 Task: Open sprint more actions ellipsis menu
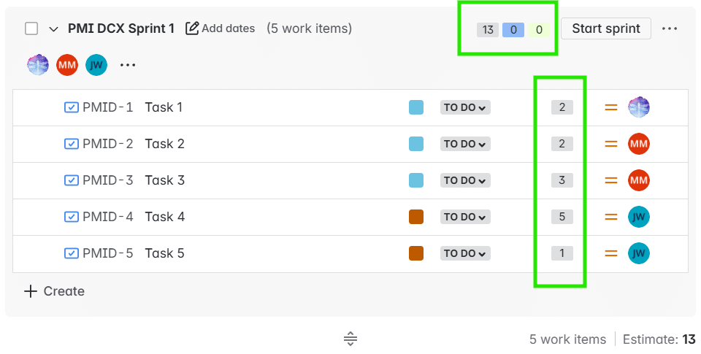coord(670,28)
